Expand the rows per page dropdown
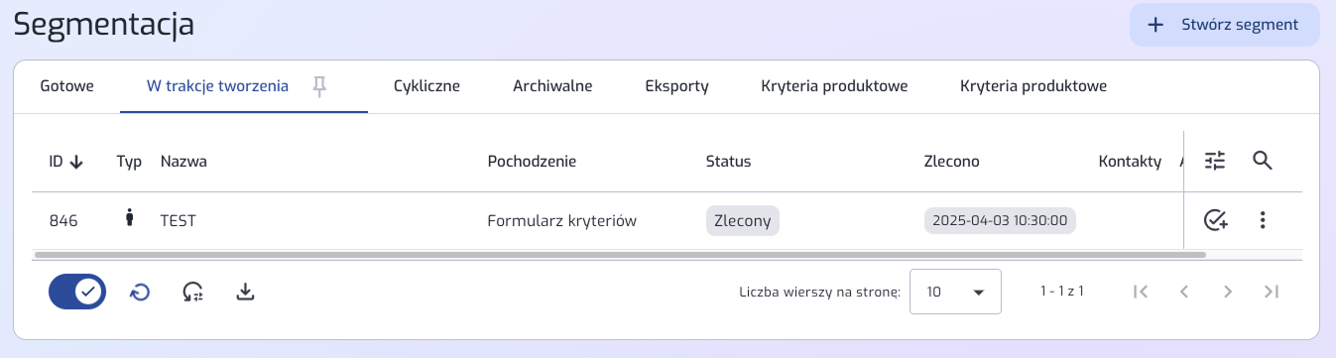 [x=955, y=292]
